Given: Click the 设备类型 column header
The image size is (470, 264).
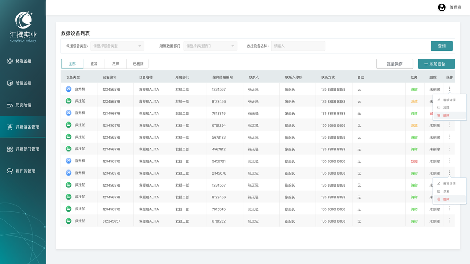Looking at the screenshot, I should point(73,77).
